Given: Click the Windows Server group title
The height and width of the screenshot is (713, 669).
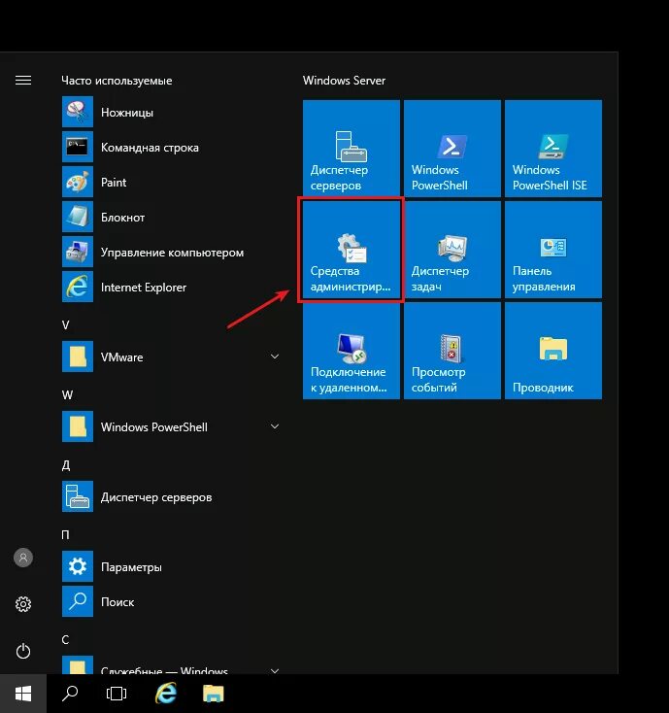Looking at the screenshot, I should (x=344, y=81).
